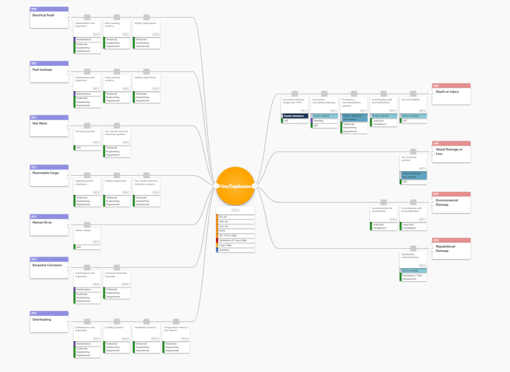Image resolution: width=510 pixels, height=372 pixels.
Task: Click the collapse icon next to Flammable Cargo
Action: tap(69, 175)
